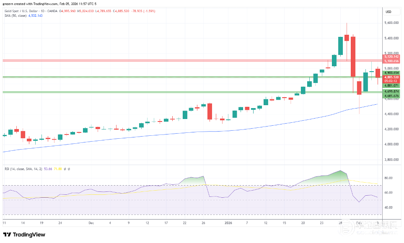Click the 80.00 level on RSI scale
This screenshot has width=404, height=243.
tap(388, 178)
